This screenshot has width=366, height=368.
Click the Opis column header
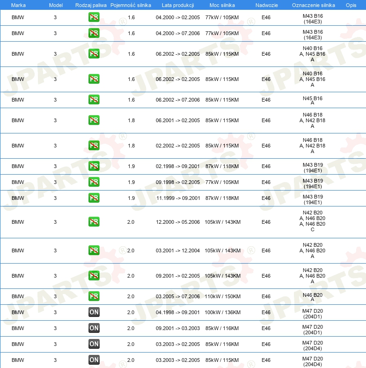pos(351,5)
